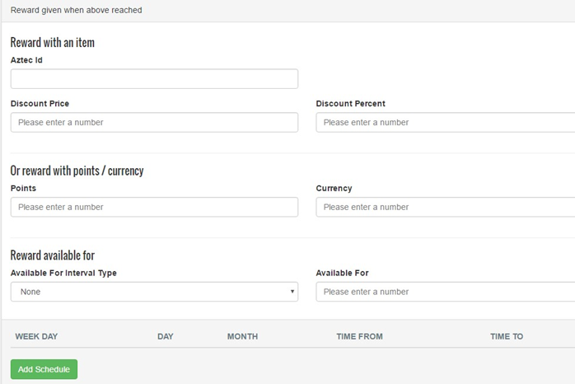Click the Aztec Id label text

coord(26,60)
